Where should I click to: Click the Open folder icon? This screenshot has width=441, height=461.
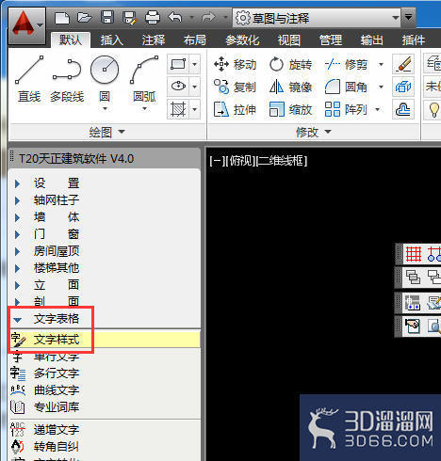84,17
